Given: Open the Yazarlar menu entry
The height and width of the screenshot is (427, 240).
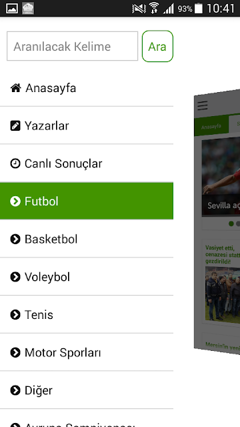Looking at the screenshot, I should coord(87,125).
